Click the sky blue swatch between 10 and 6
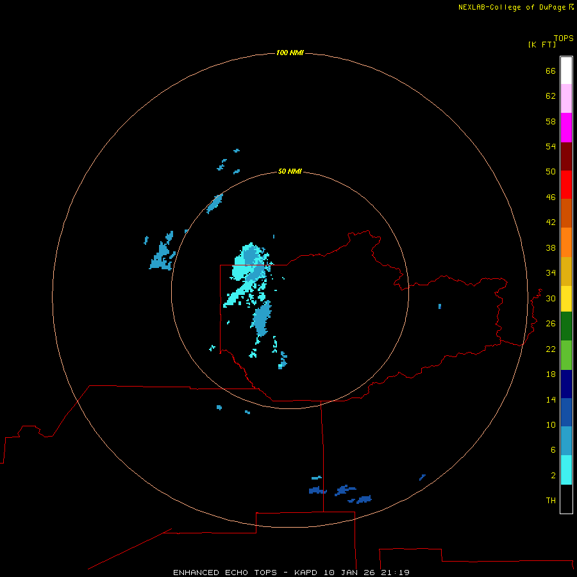 [x=566, y=441]
